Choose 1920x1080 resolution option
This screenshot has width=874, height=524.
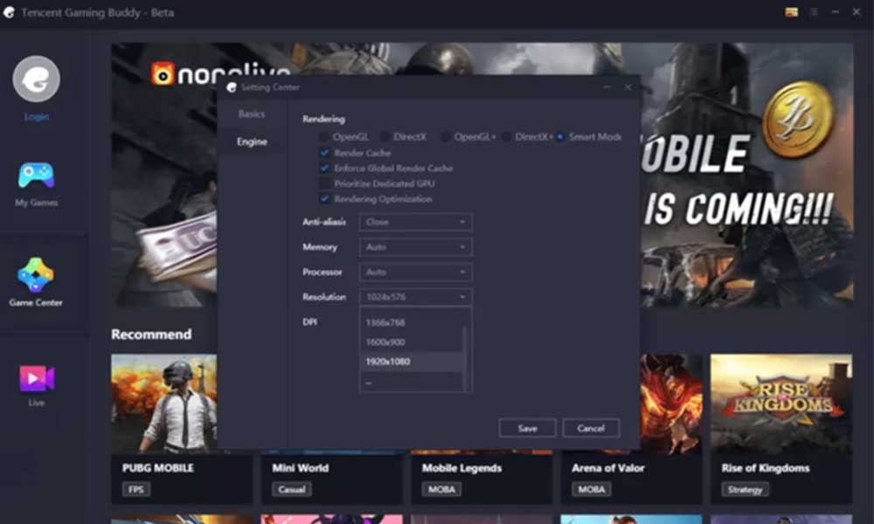(x=412, y=362)
